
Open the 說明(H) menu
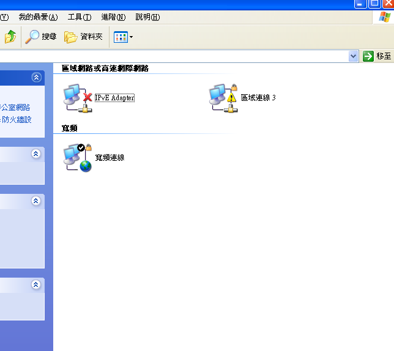click(147, 17)
